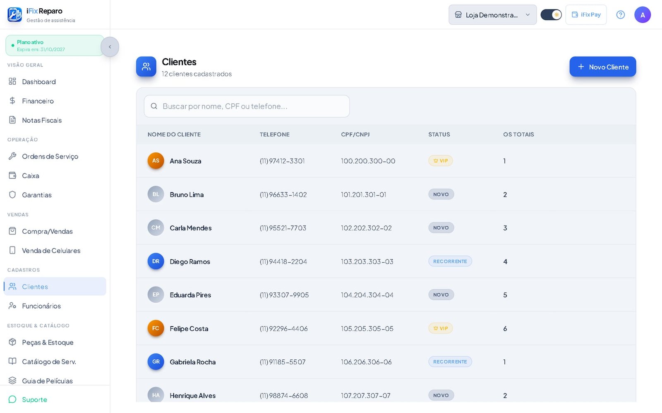
Task: Click phone (11) 95521-7703
Action: [283, 228]
